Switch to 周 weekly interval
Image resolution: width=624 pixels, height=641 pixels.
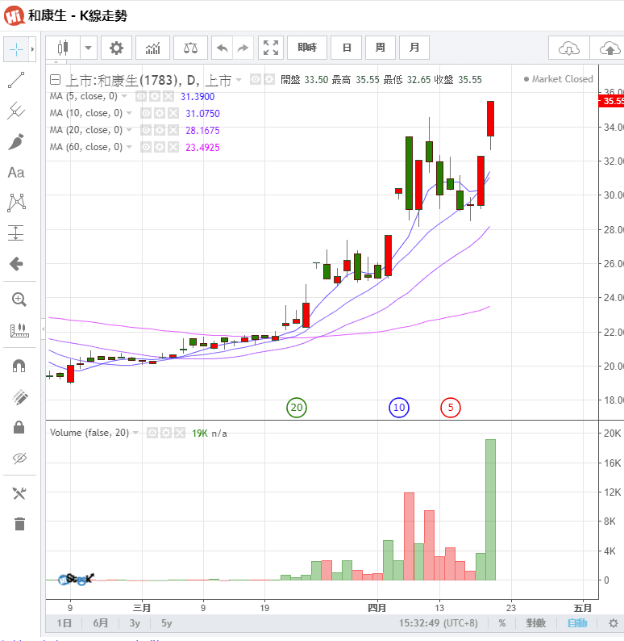(381, 48)
